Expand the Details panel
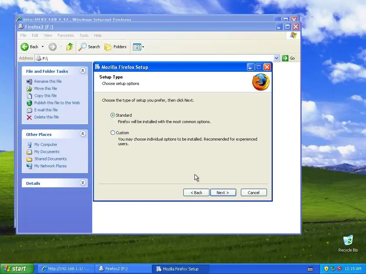This screenshot has width=366, height=274. [83, 182]
